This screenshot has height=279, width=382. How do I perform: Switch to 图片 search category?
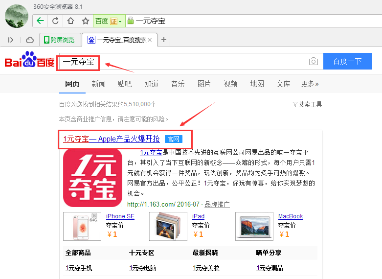(x=204, y=84)
